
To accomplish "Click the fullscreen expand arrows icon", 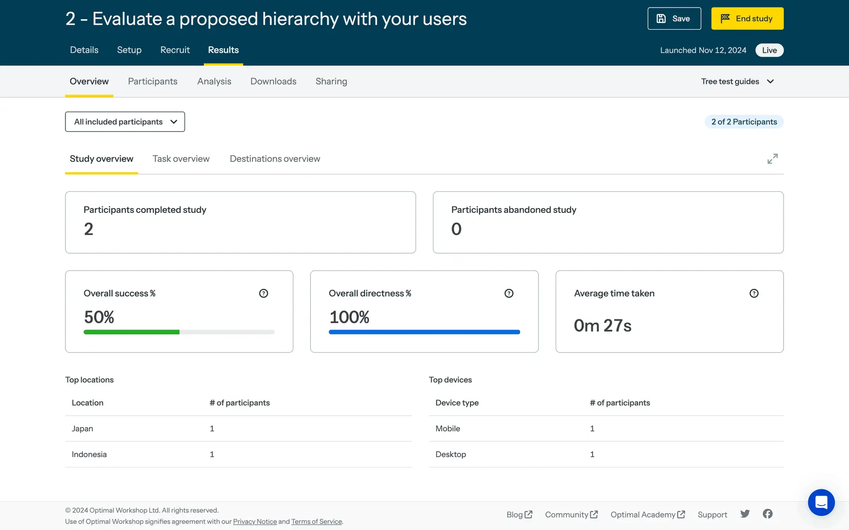I will click(x=773, y=159).
